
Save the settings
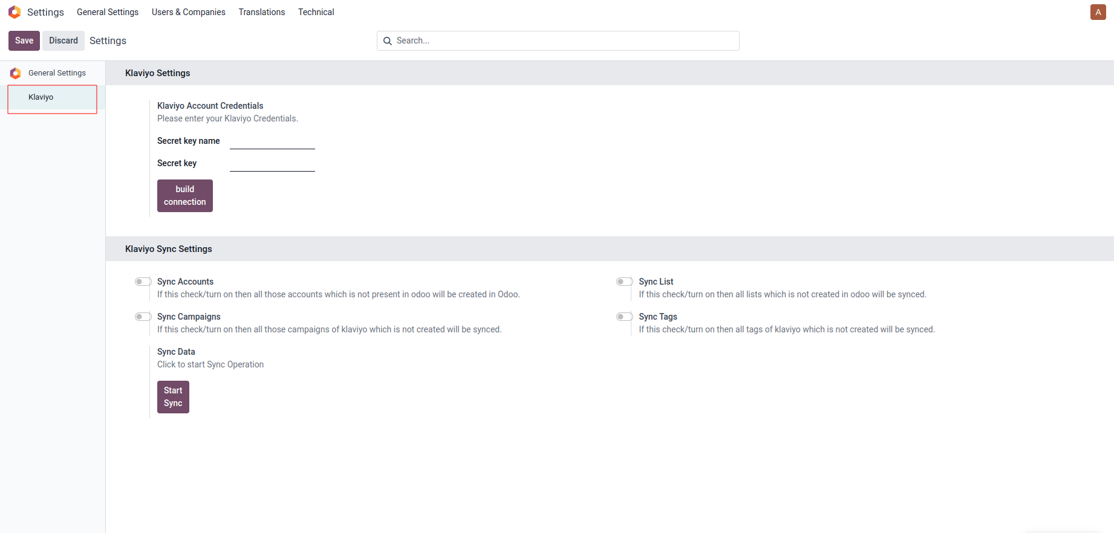(x=24, y=40)
